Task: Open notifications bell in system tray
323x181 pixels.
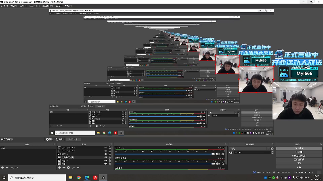Action: pyautogui.click(x=294, y=177)
